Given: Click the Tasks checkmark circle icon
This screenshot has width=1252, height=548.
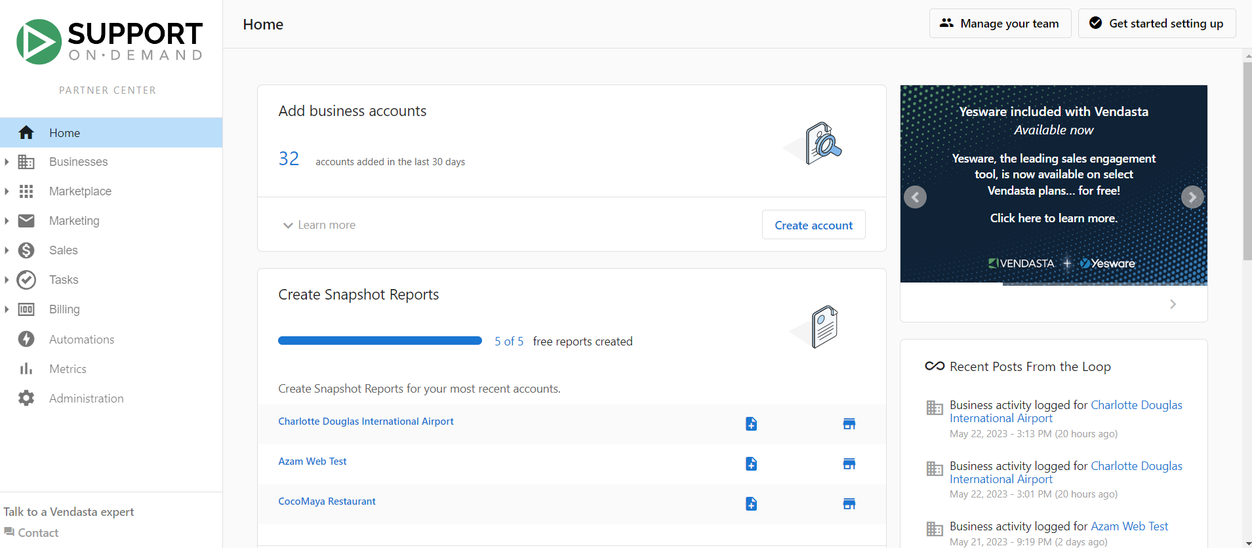Looking at the screenshot, I should tap(26, 280).
